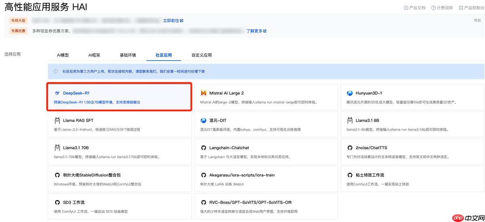Open the 自定义应用 tab
This screenshot has height=222, width=485.
click(x=202, y=55)
